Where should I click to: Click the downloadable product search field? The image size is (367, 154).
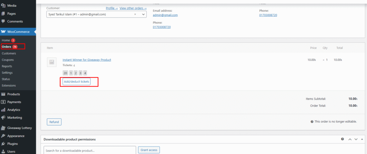tap(90, 150)
